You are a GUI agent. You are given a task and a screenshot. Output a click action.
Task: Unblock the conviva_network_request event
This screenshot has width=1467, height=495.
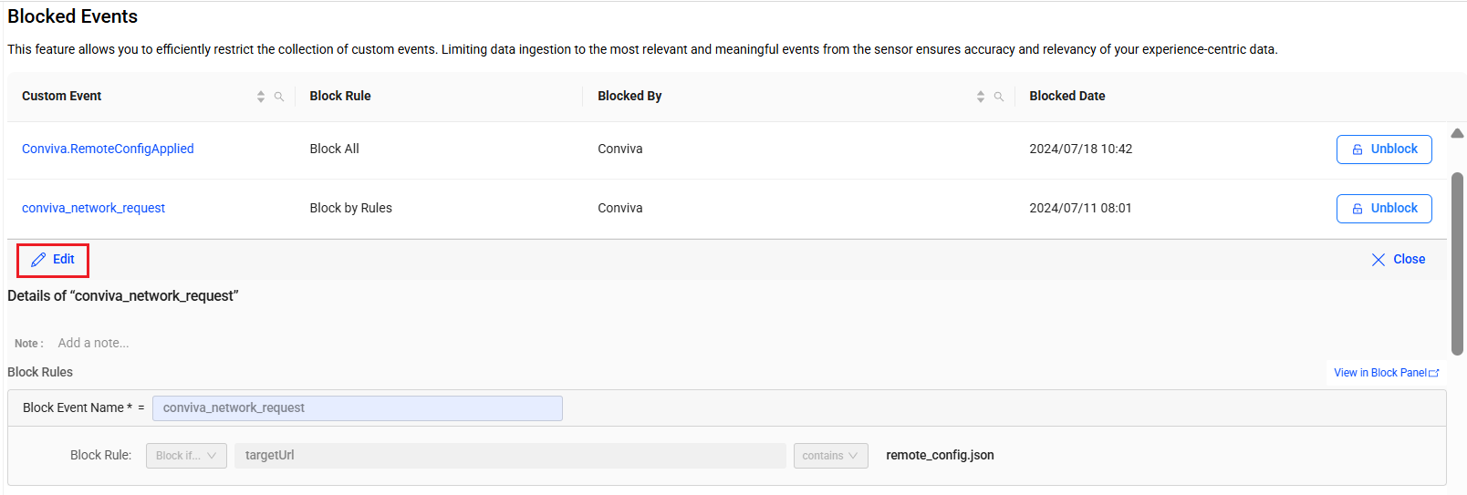[1384, 209]
